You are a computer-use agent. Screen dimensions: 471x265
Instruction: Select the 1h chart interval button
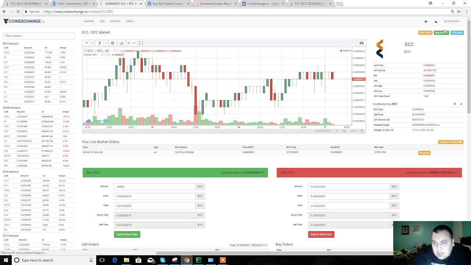coord(86,43)
